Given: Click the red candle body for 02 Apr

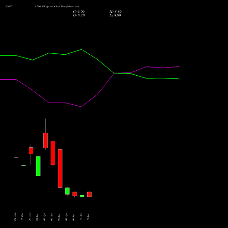Looking at the screenshot, I should pyautogui.click(x=46, y=140).
